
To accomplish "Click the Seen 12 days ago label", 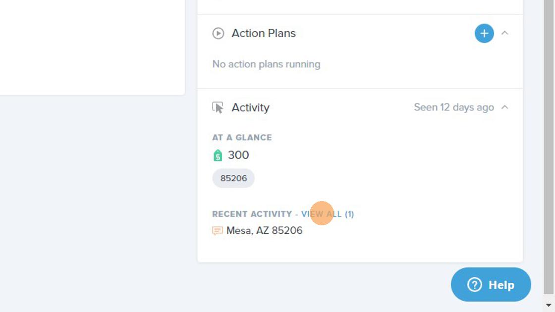I will (454, 107).
